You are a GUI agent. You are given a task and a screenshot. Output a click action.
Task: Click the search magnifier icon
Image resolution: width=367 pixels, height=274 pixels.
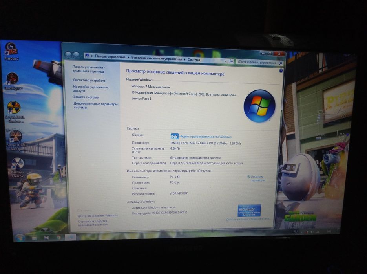(x=281, y=63)
